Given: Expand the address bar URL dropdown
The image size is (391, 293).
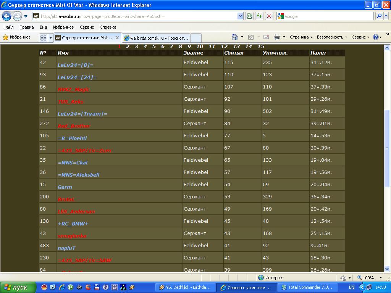Looking at the screenshot, I should tap(240, 16).
